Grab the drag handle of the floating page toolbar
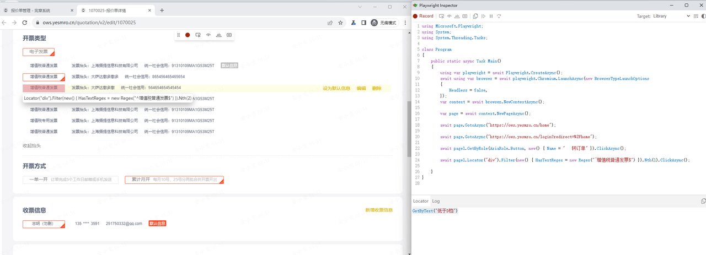 pyautogui.click(x=178, y=35)
